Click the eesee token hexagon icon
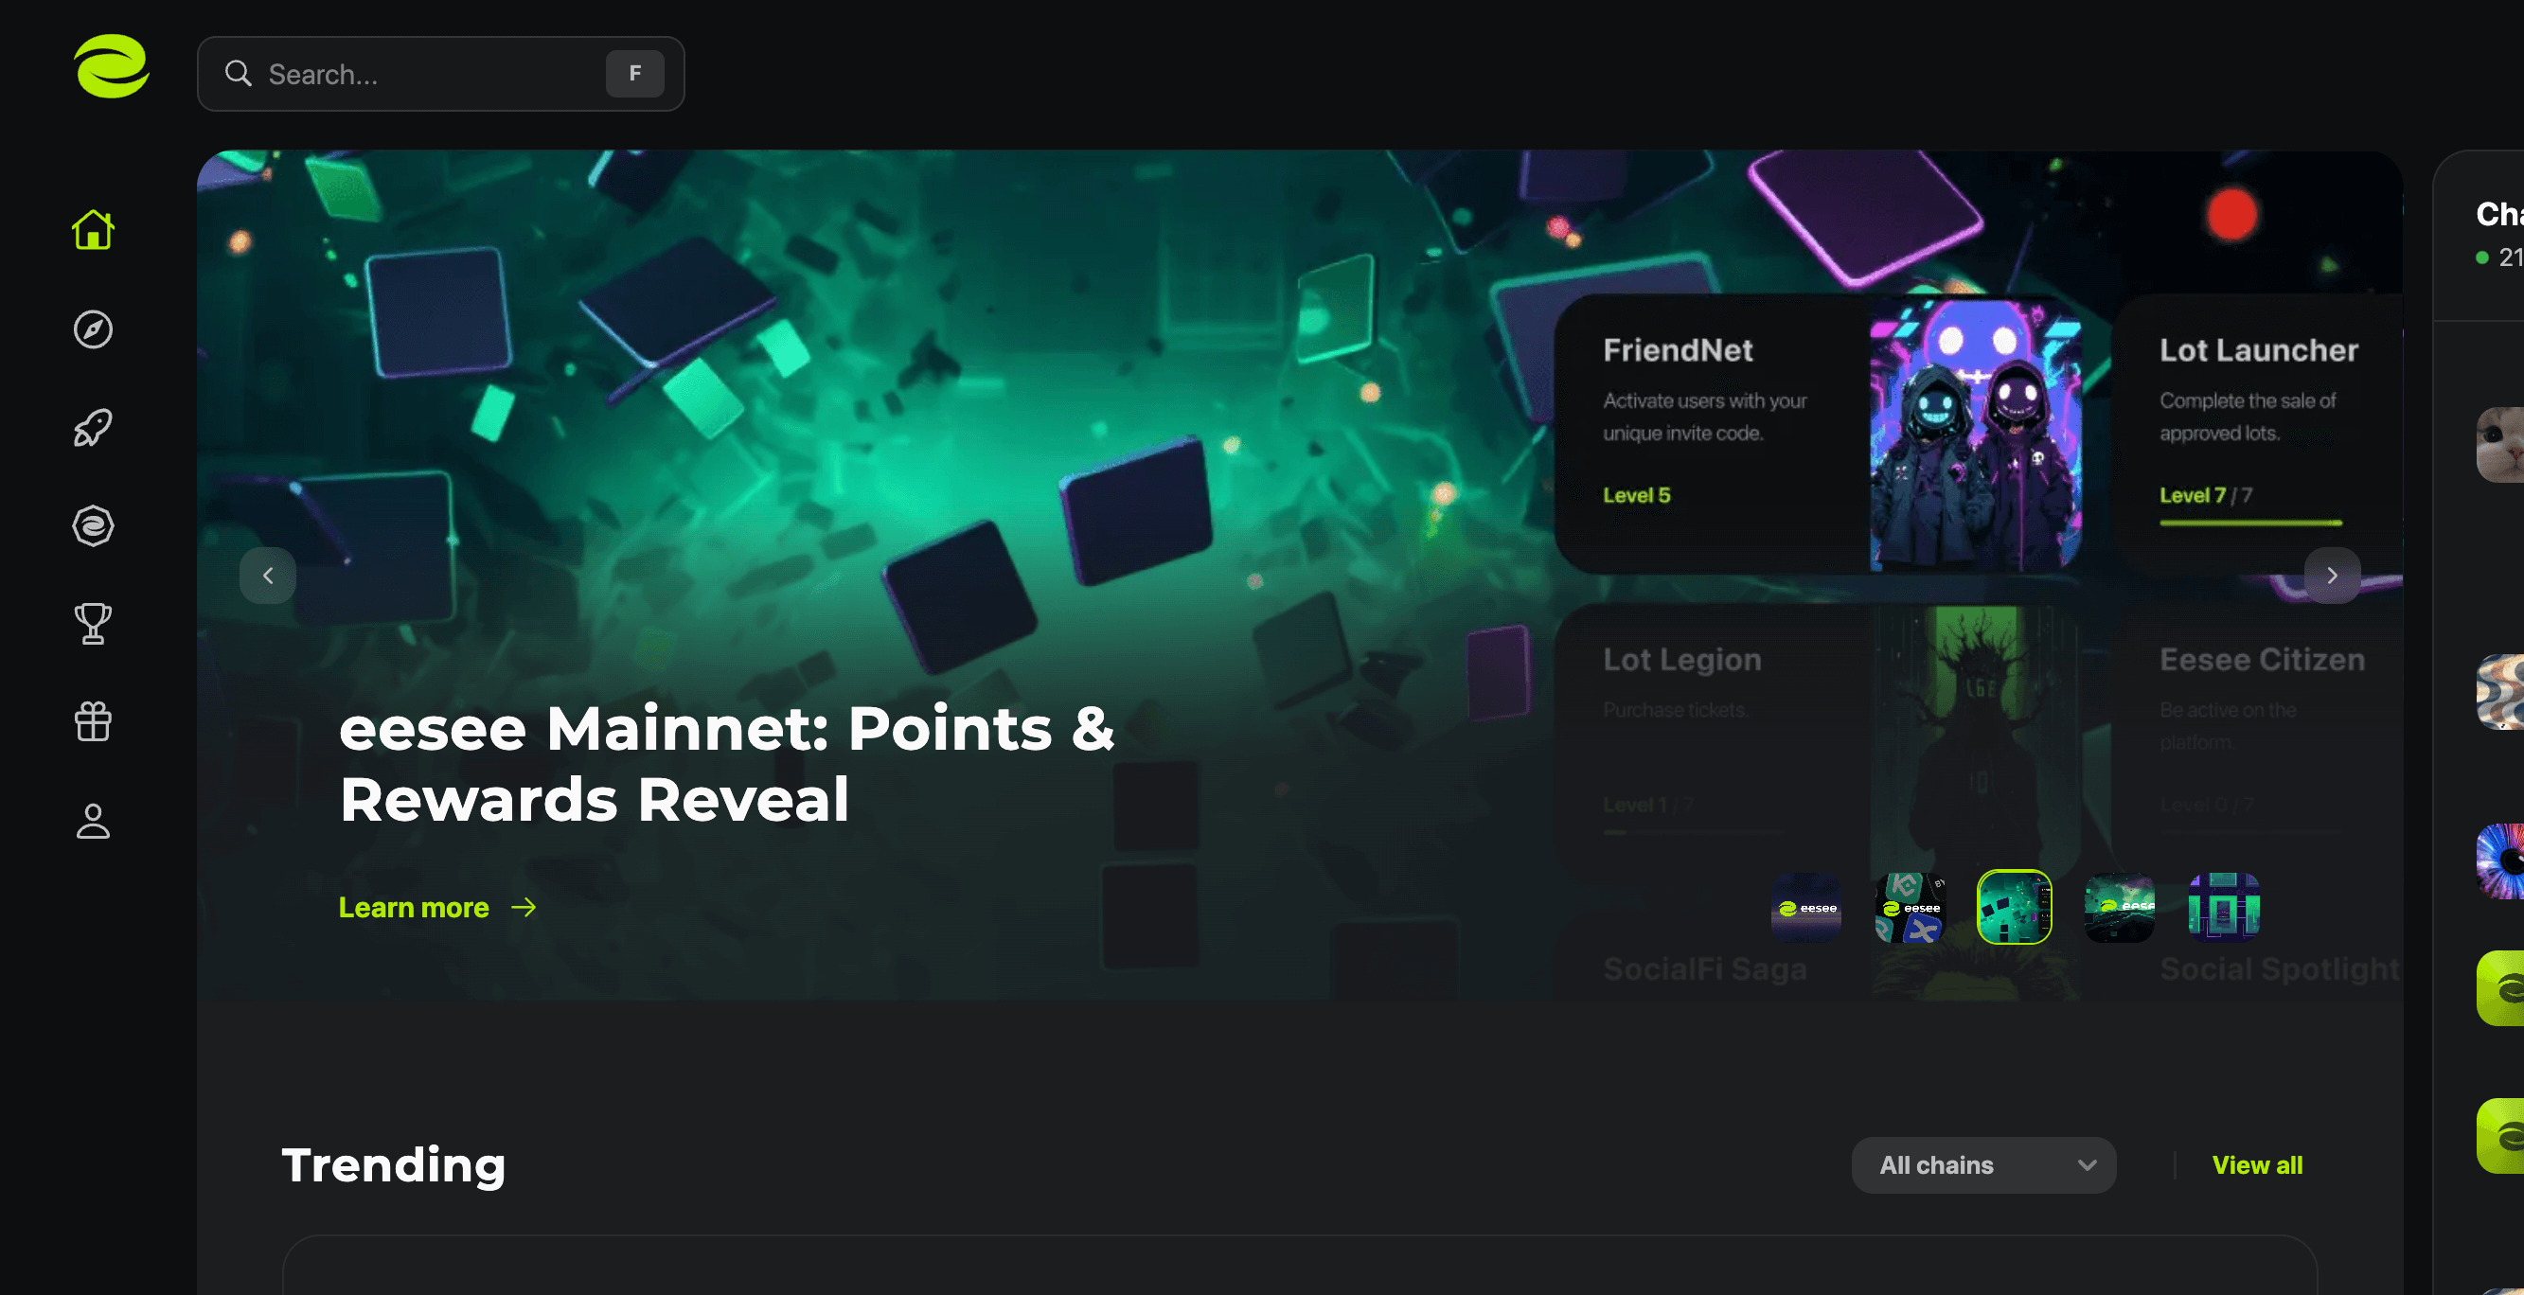2524x1295 pixels. (x=93, y=526)
